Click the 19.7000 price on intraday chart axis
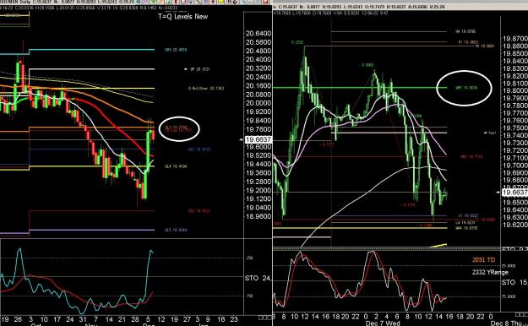The height and width of the screenshot is (326, 528). (515, 166)
